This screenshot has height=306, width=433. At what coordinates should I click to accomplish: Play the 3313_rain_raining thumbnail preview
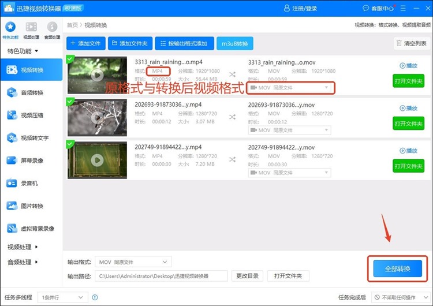97,75
